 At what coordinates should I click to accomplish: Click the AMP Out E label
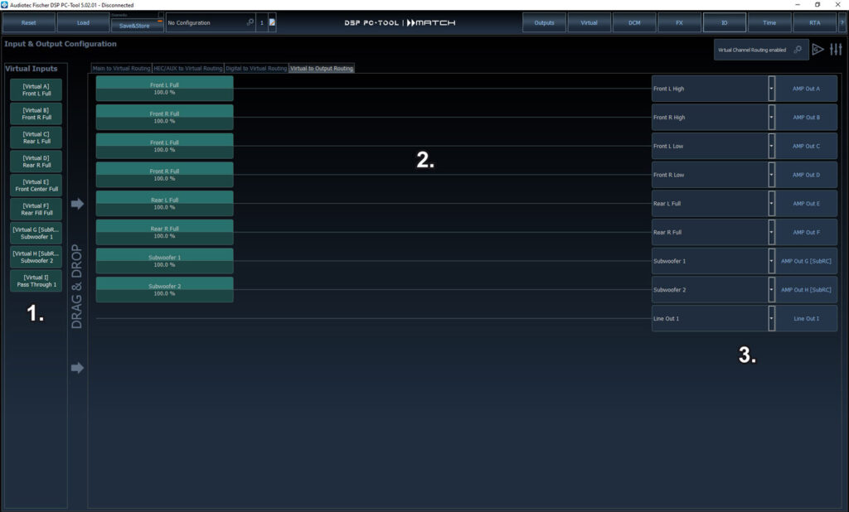click(x=806, y=204)
